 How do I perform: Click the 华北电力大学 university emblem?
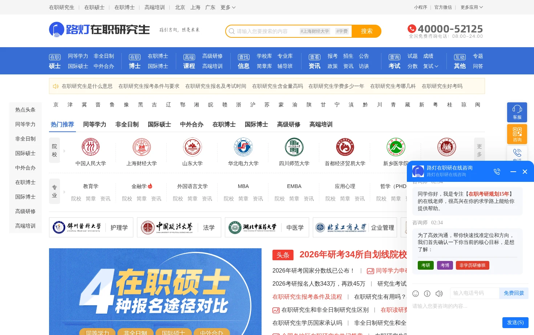(243, 147)
